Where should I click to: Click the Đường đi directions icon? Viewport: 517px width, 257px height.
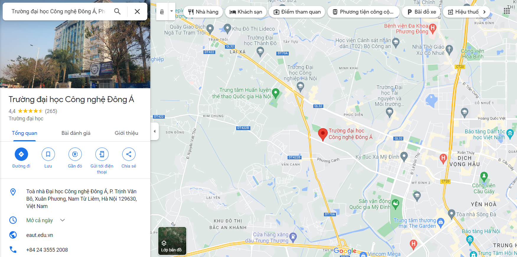(x=21, y=154)
